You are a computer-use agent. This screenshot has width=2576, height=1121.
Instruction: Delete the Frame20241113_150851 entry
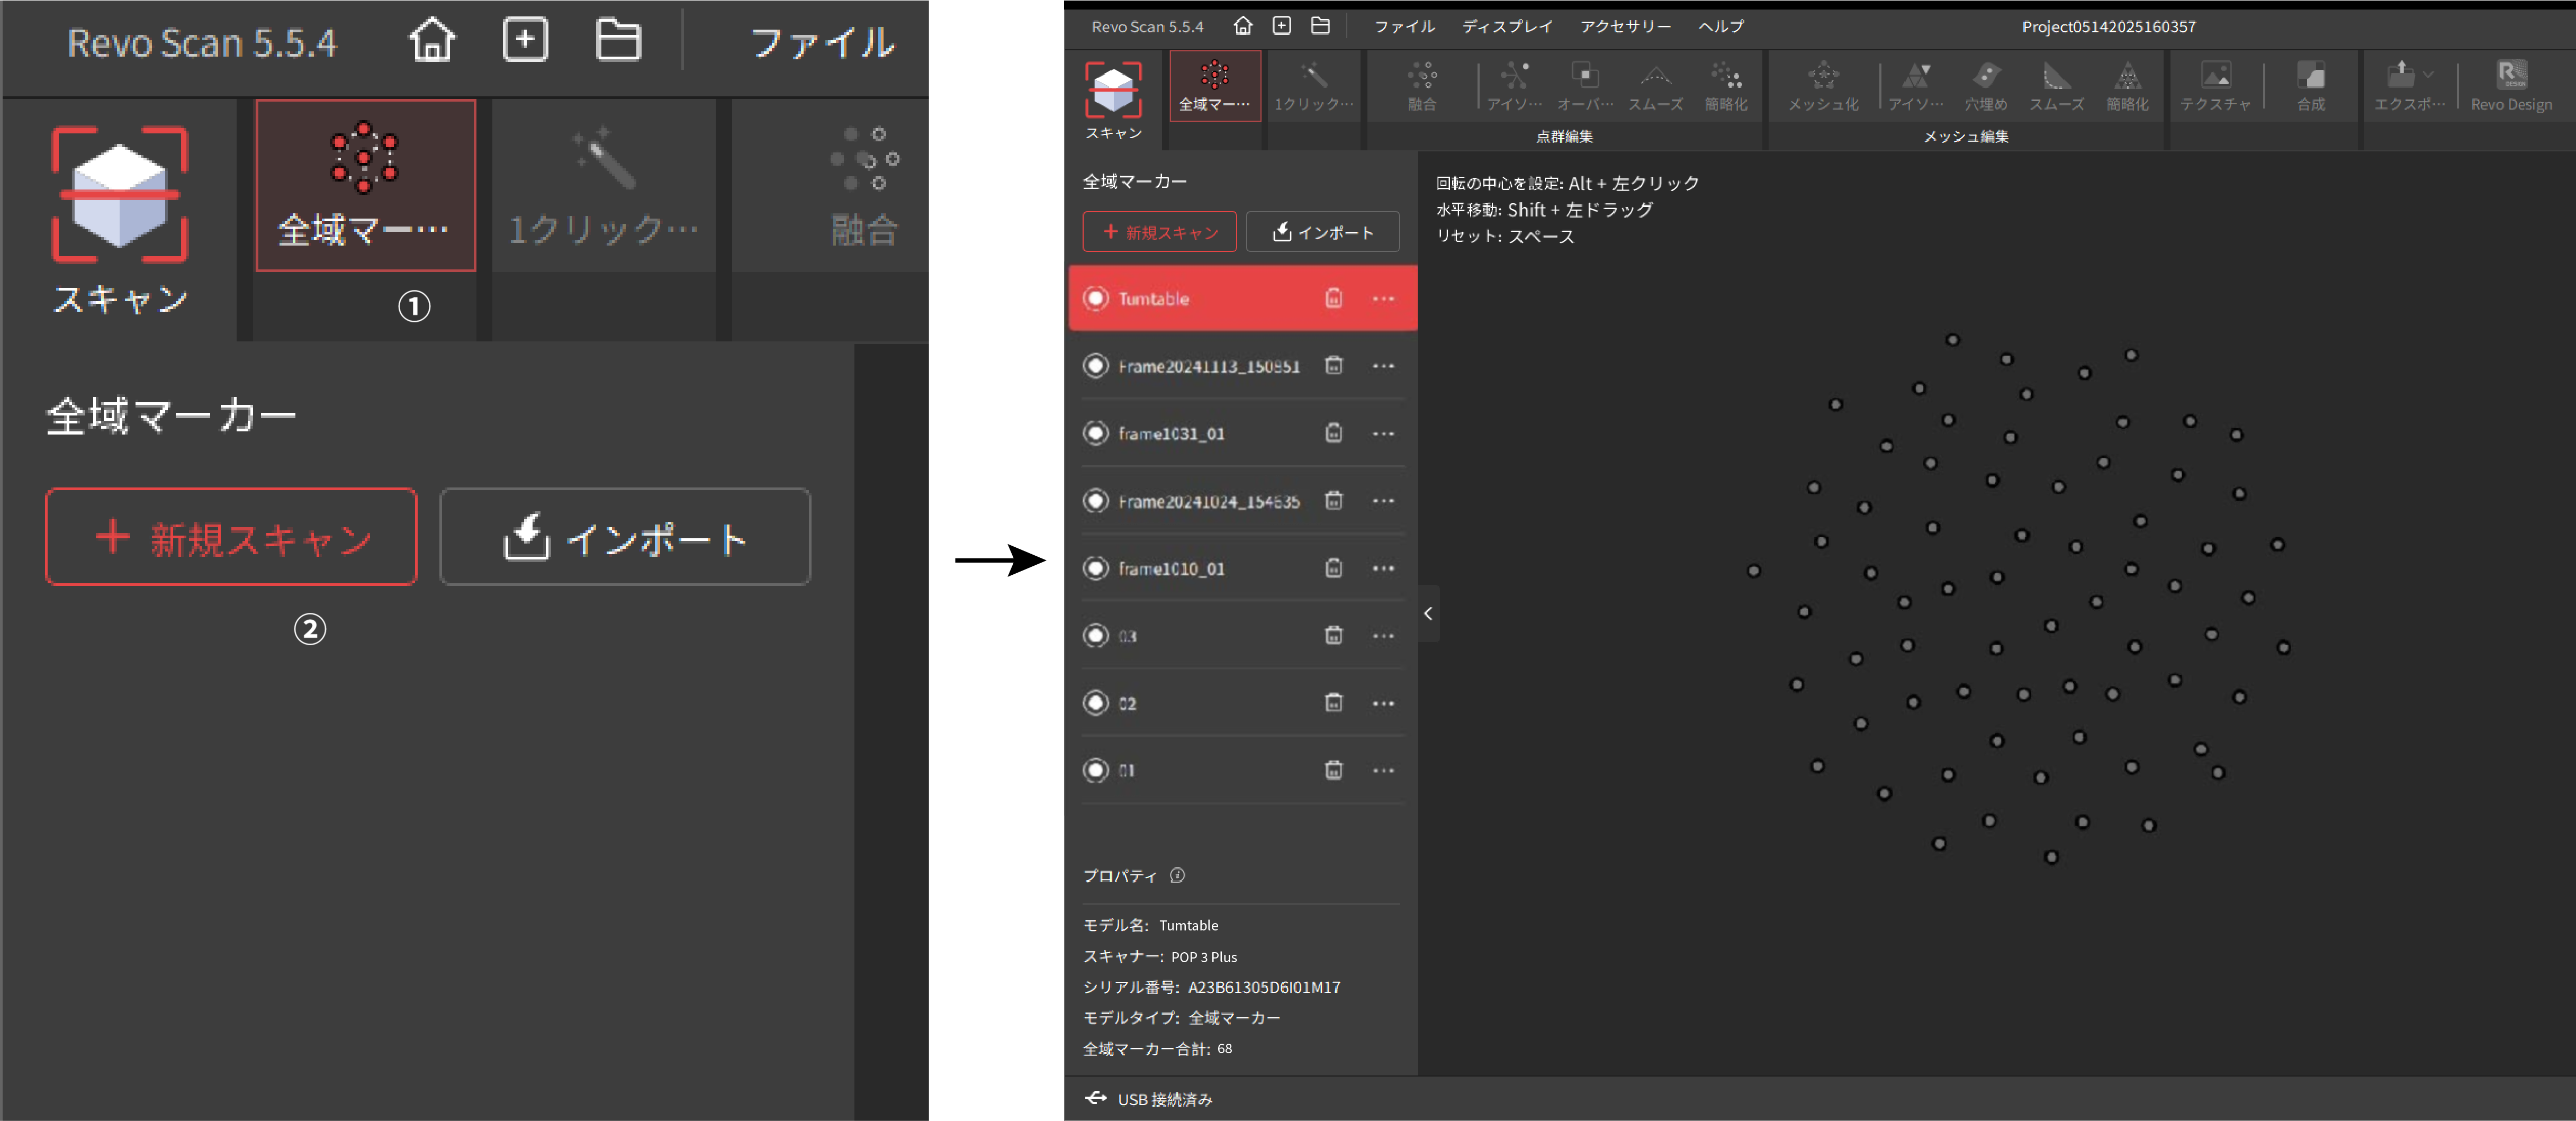(x=1333, y=365)
